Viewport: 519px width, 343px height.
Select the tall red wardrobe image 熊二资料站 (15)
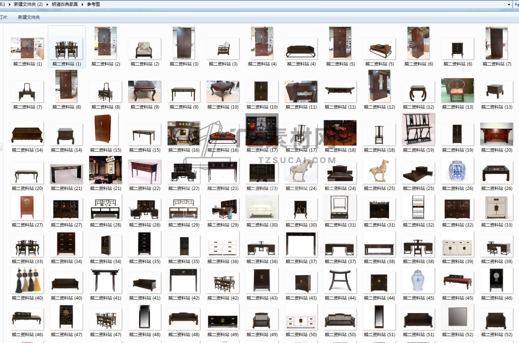[x=105, y=129]
